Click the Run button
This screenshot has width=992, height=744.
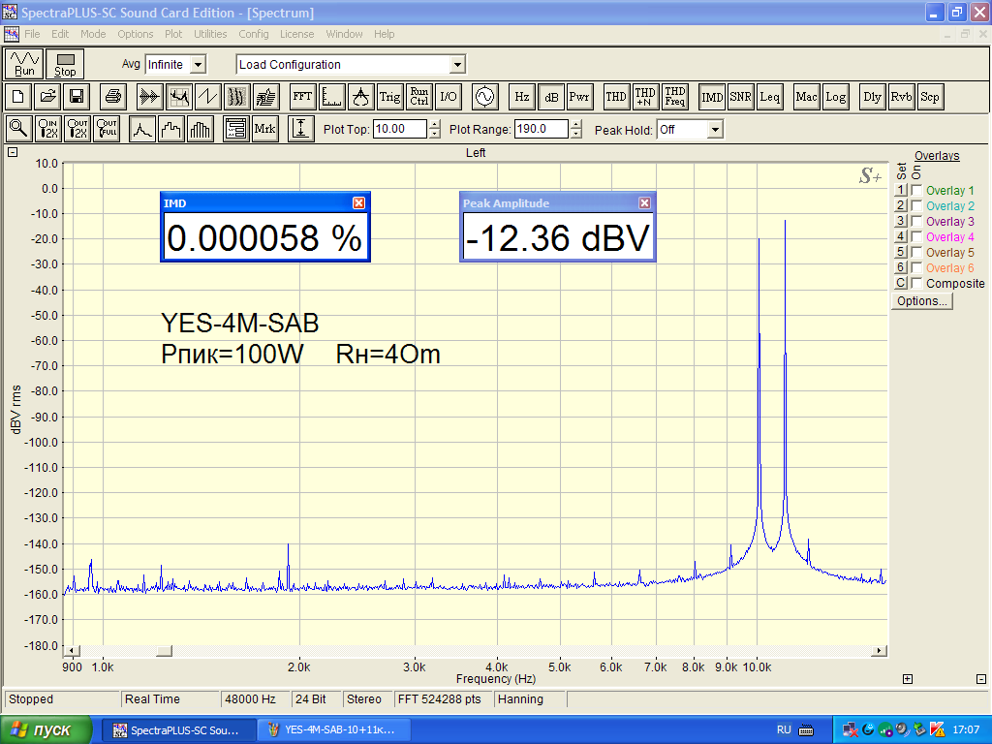point(24,64)
